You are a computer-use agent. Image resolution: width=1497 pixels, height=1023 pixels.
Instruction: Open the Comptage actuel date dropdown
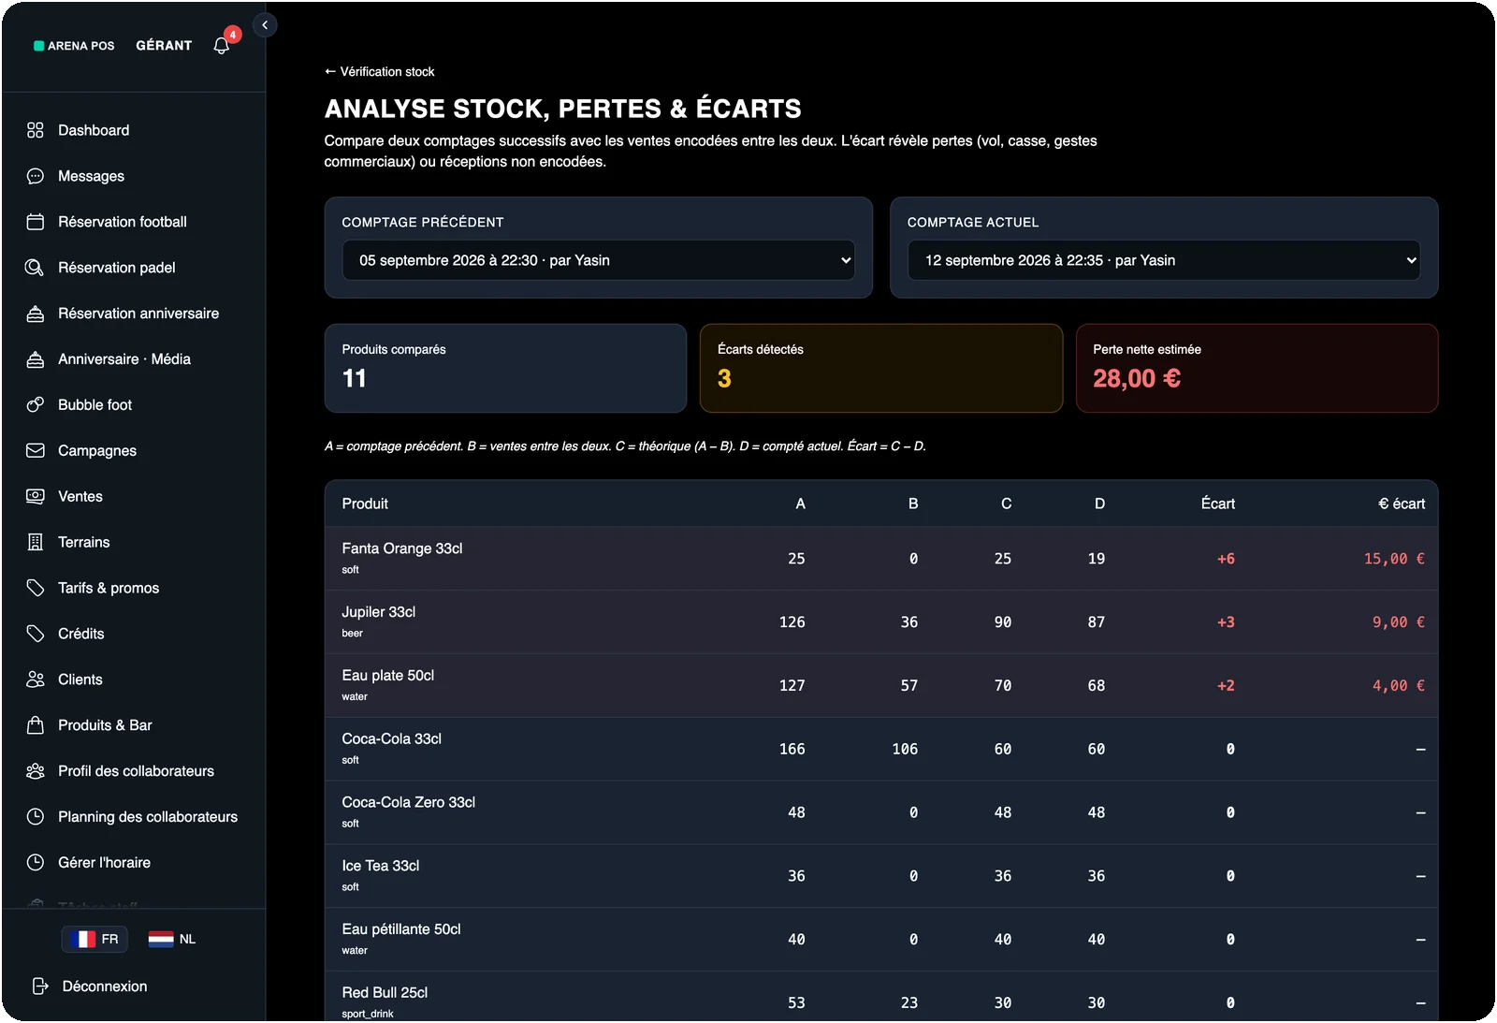(x=1164, y=260)
